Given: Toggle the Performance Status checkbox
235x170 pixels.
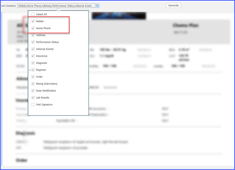Looking at the screenshot, I should (33, 42).
